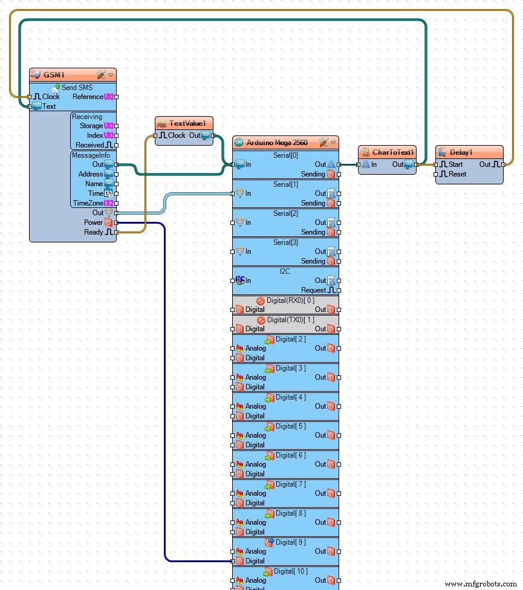Expand the GSM1 header dropdown arrow
The height and width of the screenshot is (590, 523).
click(111, 75)
